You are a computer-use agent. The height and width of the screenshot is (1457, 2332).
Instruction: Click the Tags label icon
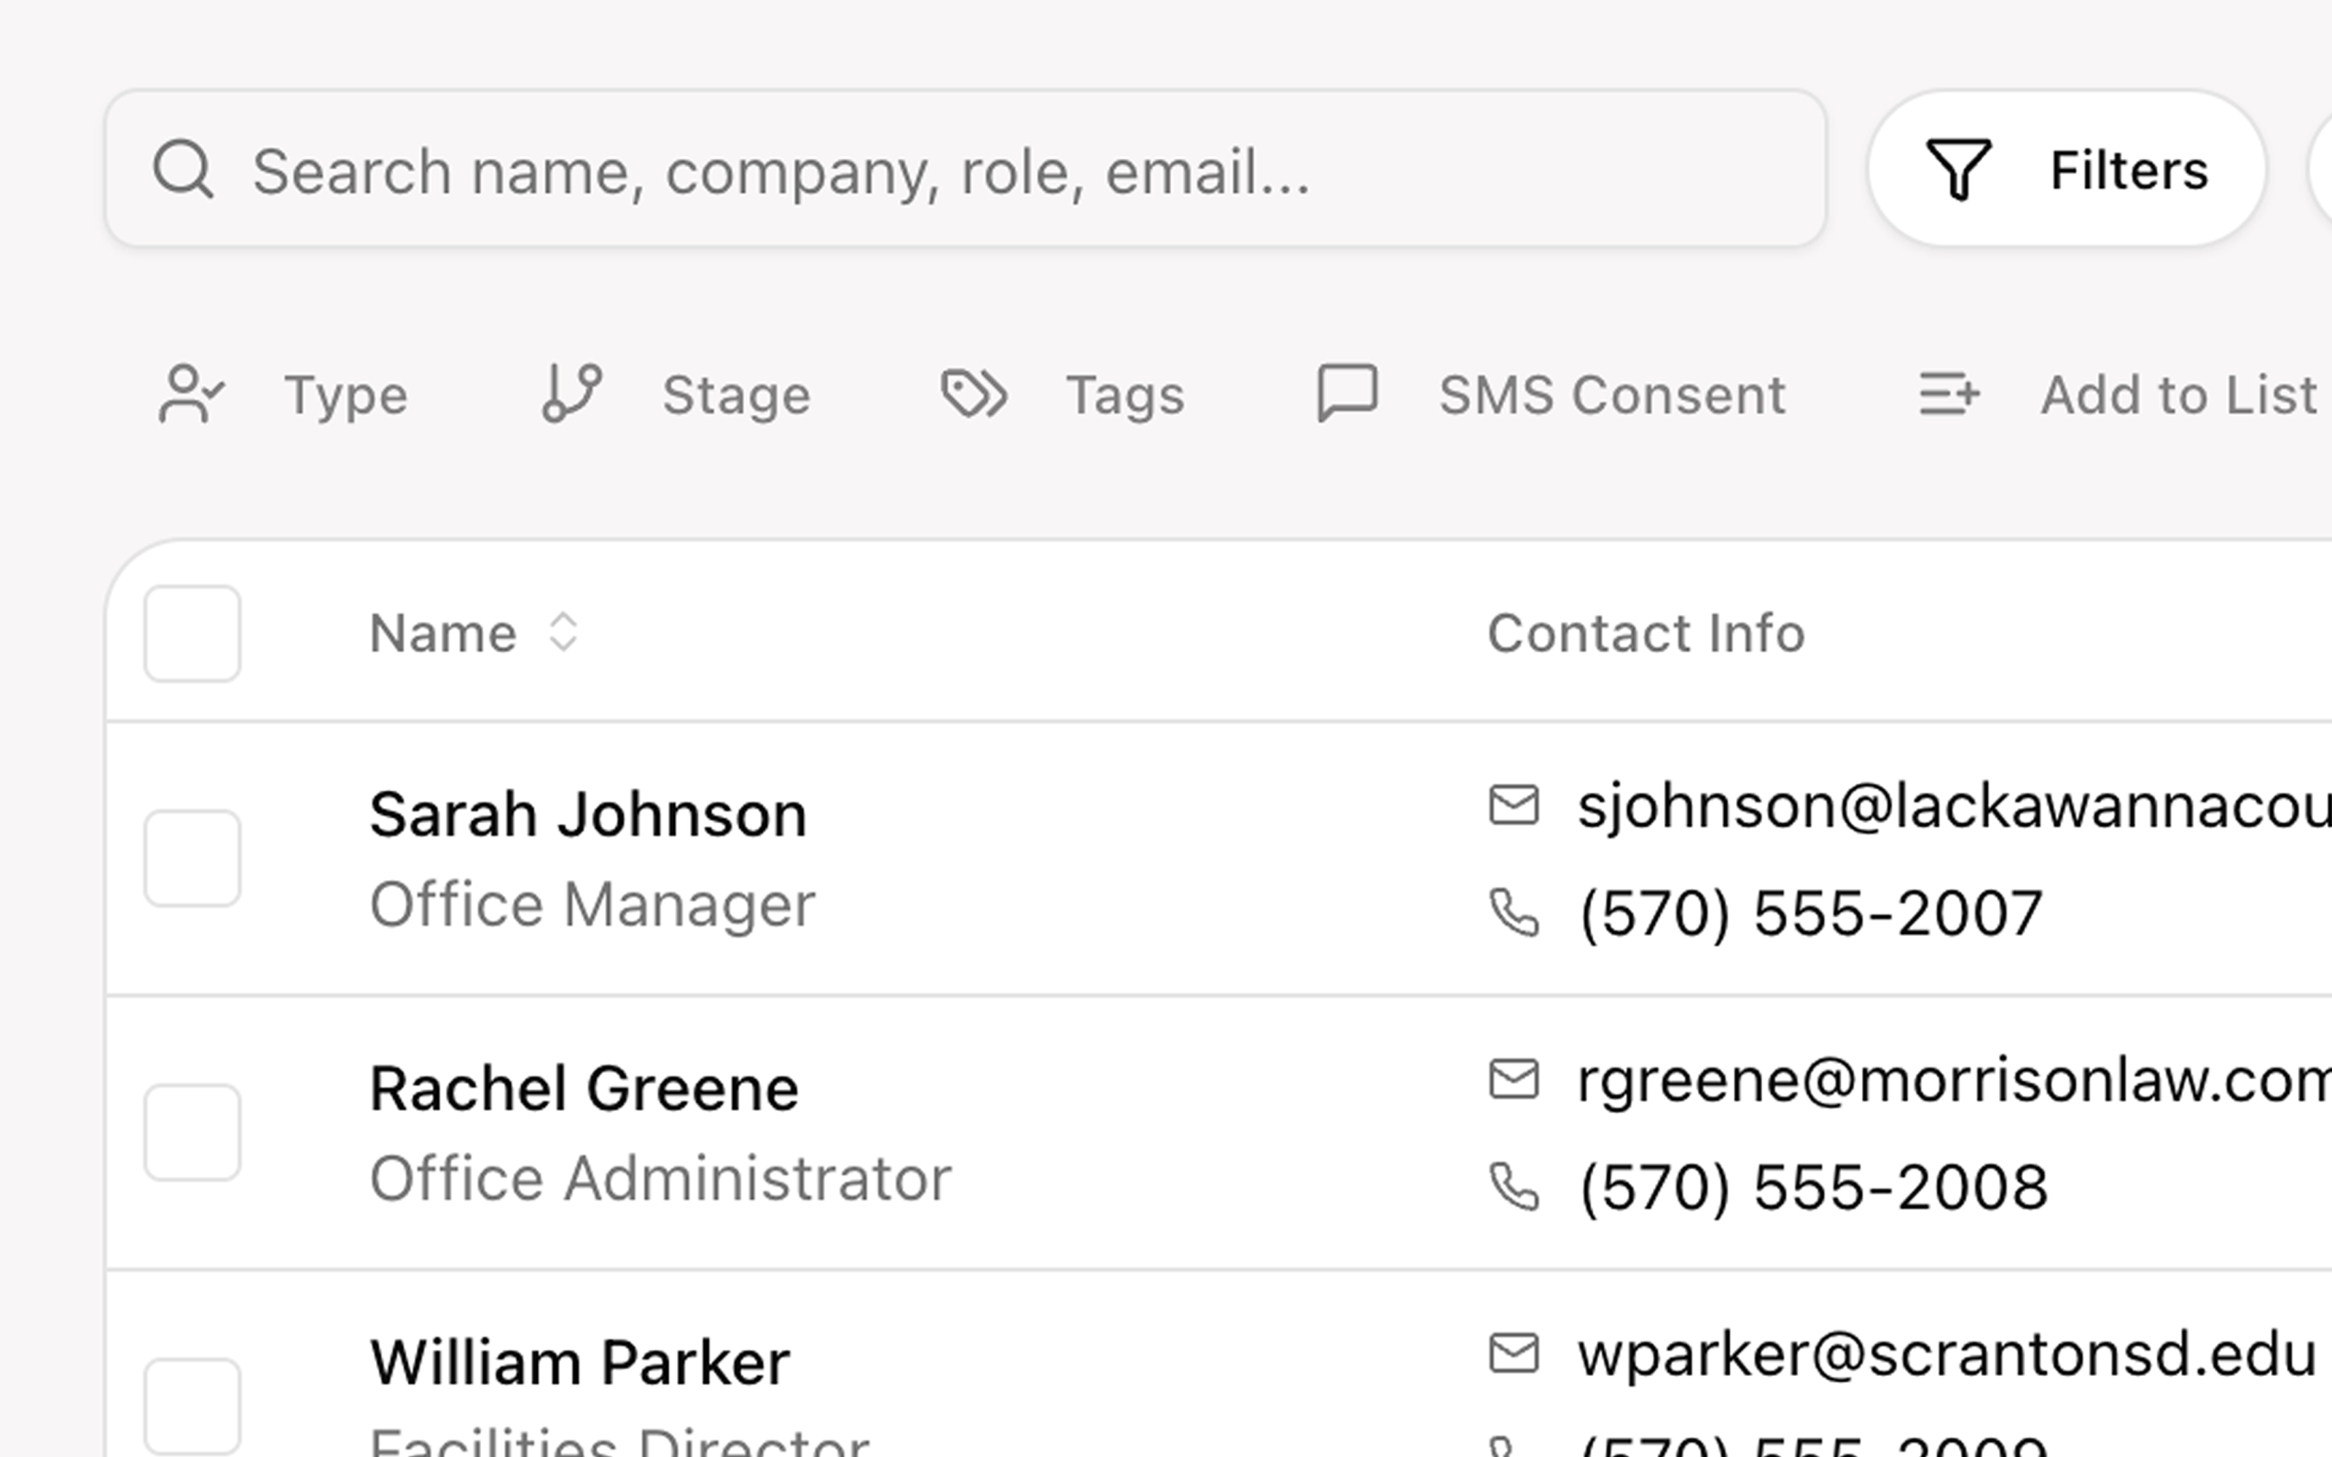974,394
